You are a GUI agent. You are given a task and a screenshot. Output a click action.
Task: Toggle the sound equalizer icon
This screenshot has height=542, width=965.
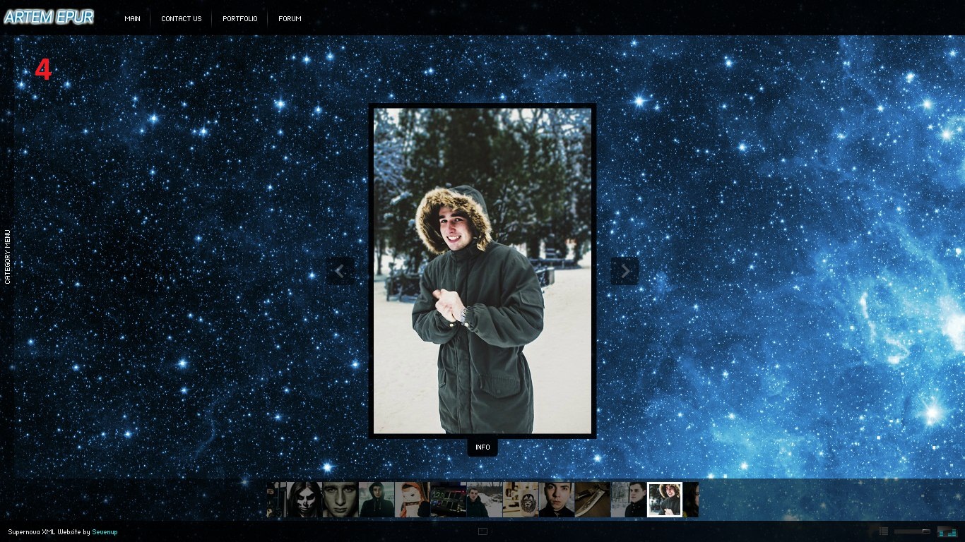pos(947,531)
